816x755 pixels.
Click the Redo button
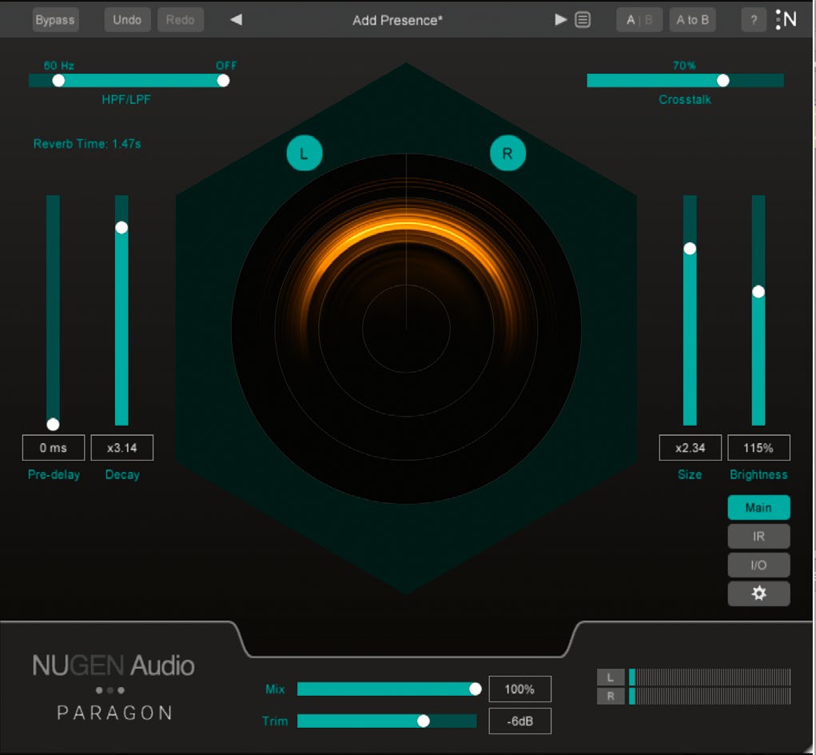pyautogui.click(x=180, y=20)
